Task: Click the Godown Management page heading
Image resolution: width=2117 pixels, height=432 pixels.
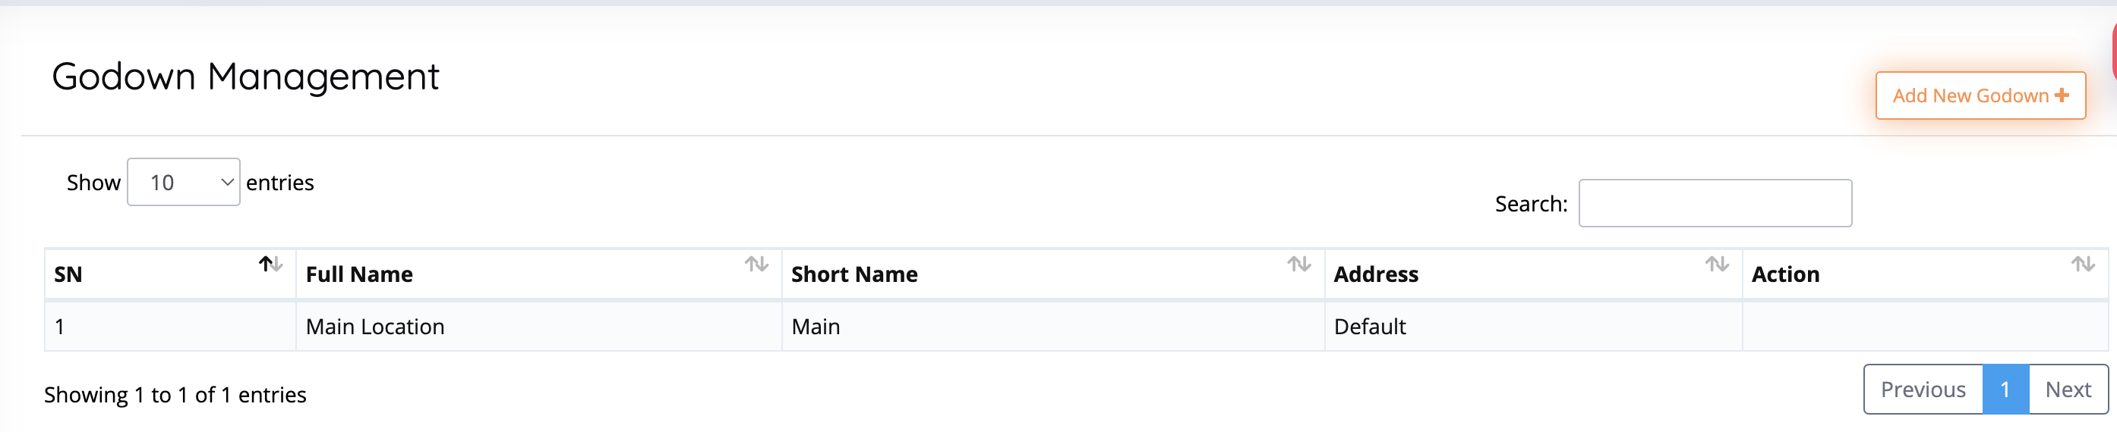Action: (x=245, y=77)
